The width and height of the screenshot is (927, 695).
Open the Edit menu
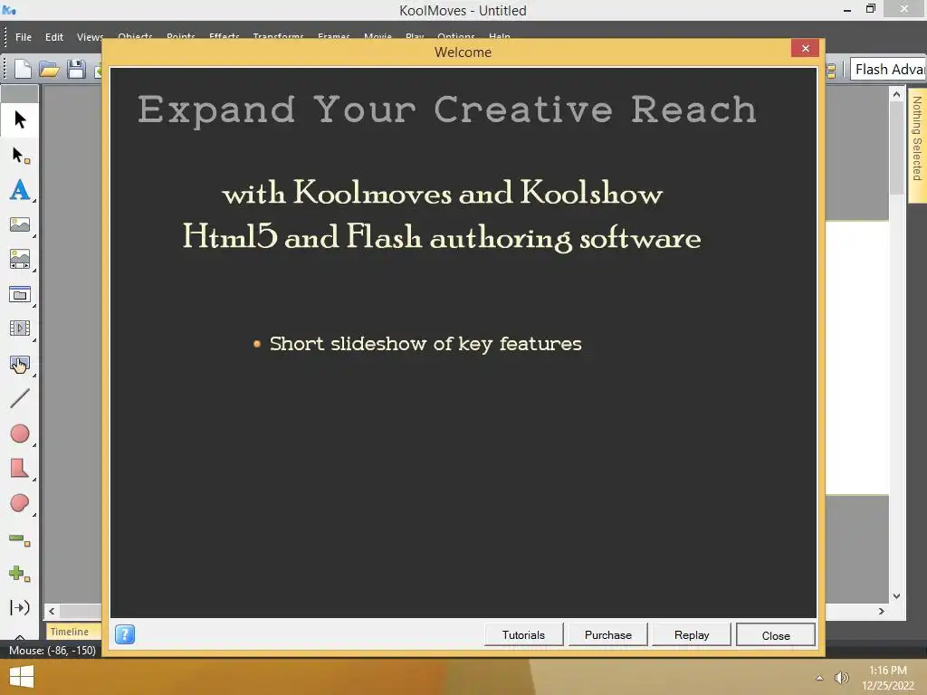click(53, 36)
